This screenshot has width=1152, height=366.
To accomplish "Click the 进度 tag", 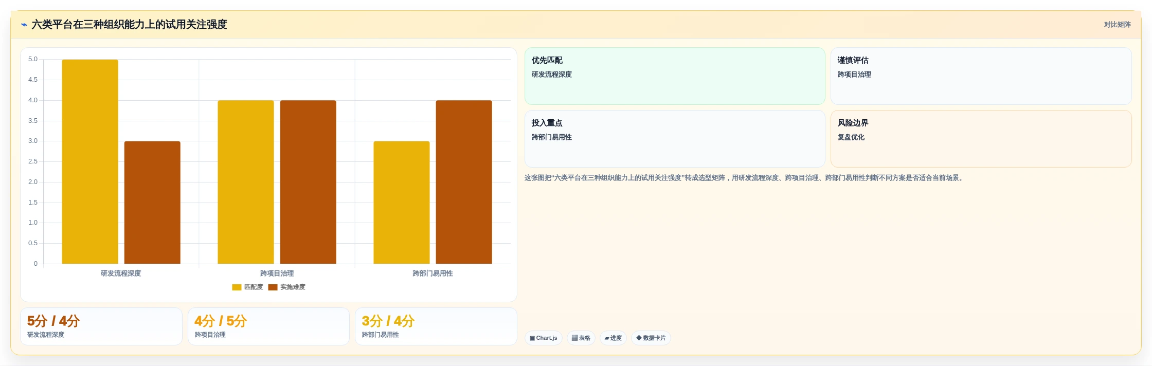I will click(x=613, y=338).
